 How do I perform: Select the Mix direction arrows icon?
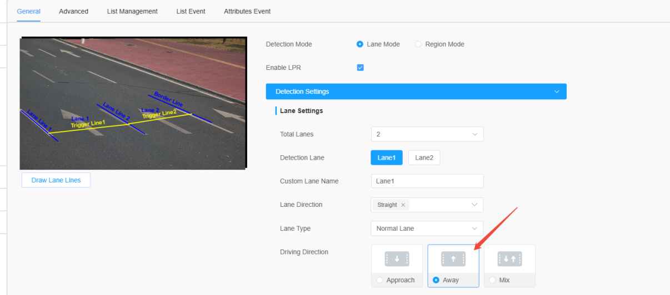pyautogui.click(x=509, y=259)
